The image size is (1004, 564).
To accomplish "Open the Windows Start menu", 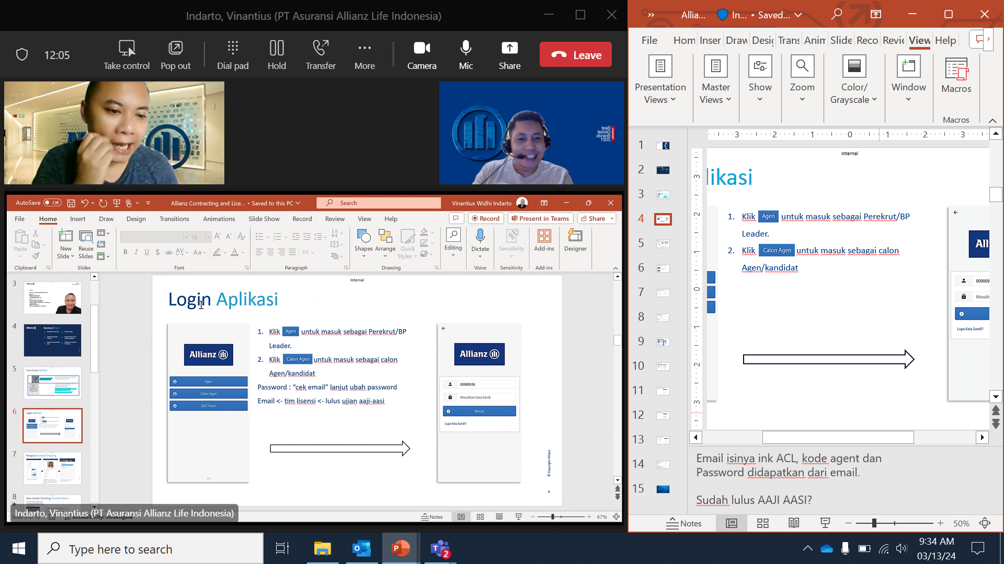I will coord(19,548).
